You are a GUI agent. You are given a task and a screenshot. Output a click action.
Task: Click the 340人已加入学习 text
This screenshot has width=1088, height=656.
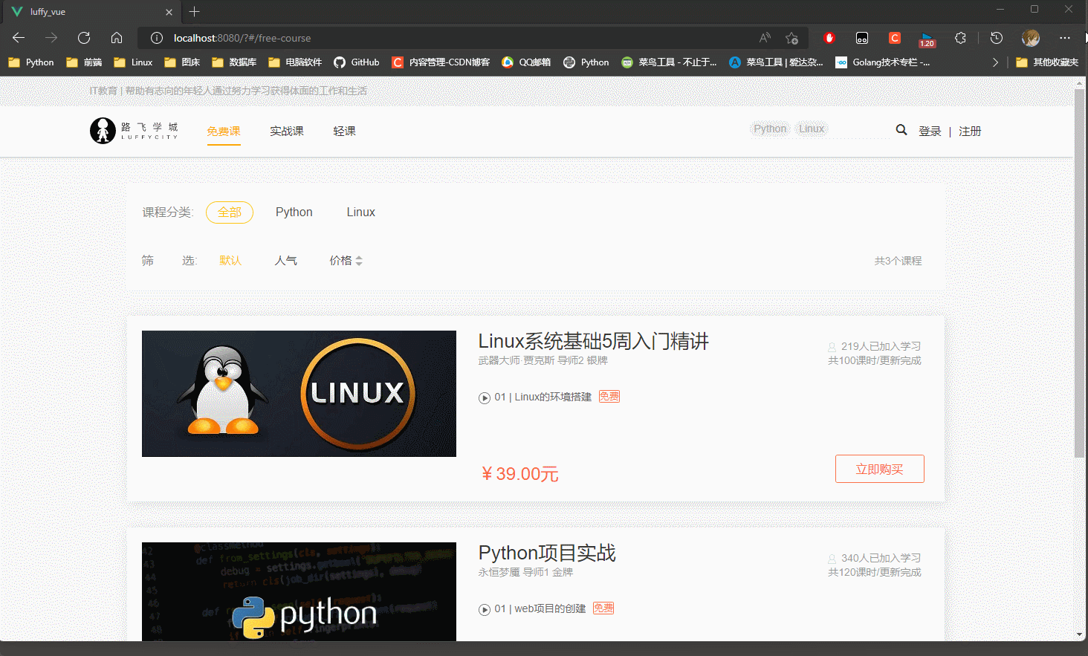[x=881, y=558]
